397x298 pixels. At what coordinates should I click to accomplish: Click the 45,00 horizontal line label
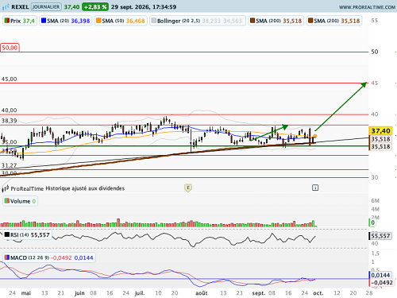click(x=9, y=79)
